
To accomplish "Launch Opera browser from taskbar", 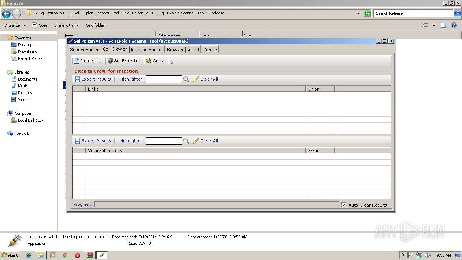I will [77, 255].
